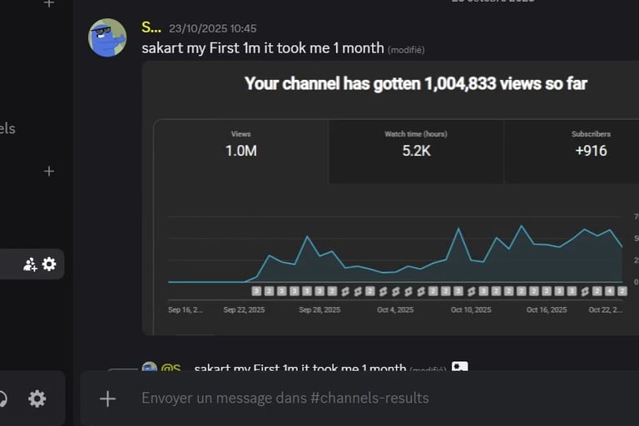Click the small avatar in the reply preview

coord(150,368)
